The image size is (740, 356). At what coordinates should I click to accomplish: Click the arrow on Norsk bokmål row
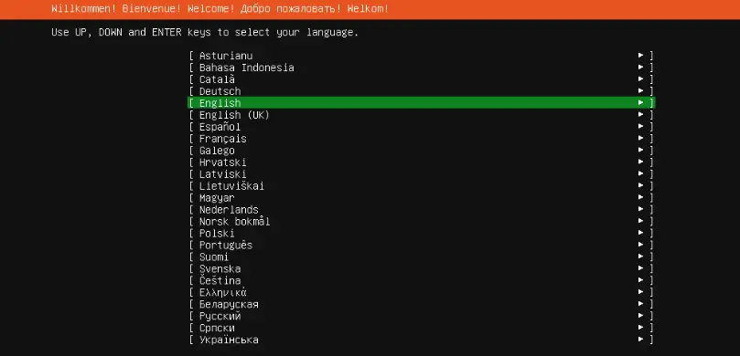coord(640,221)
